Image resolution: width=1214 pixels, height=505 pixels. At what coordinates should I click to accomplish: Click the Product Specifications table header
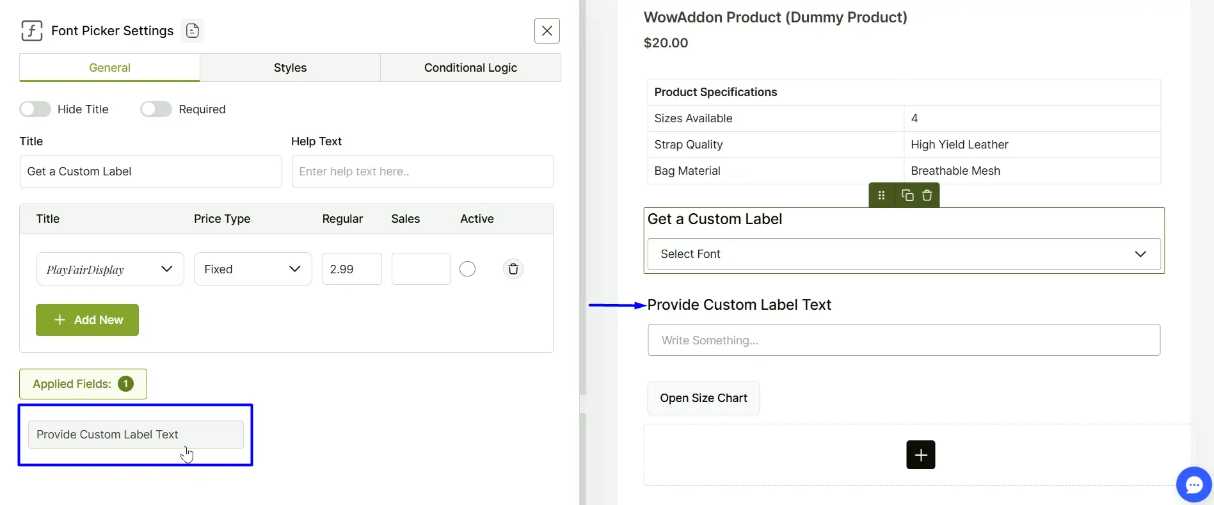(904, 92)
